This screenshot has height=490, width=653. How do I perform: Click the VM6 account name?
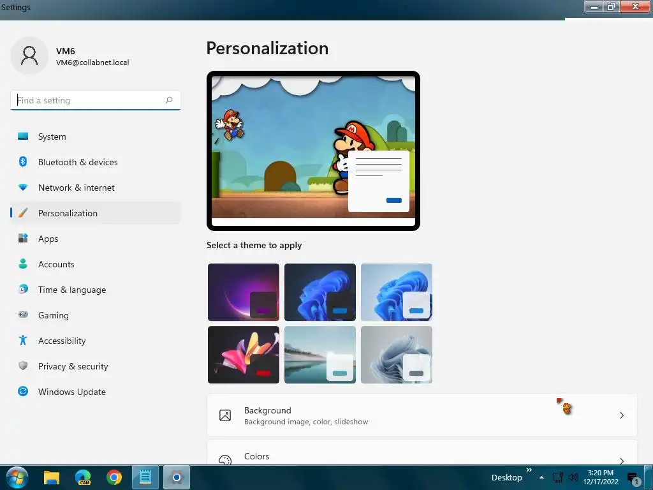point(66,51)
